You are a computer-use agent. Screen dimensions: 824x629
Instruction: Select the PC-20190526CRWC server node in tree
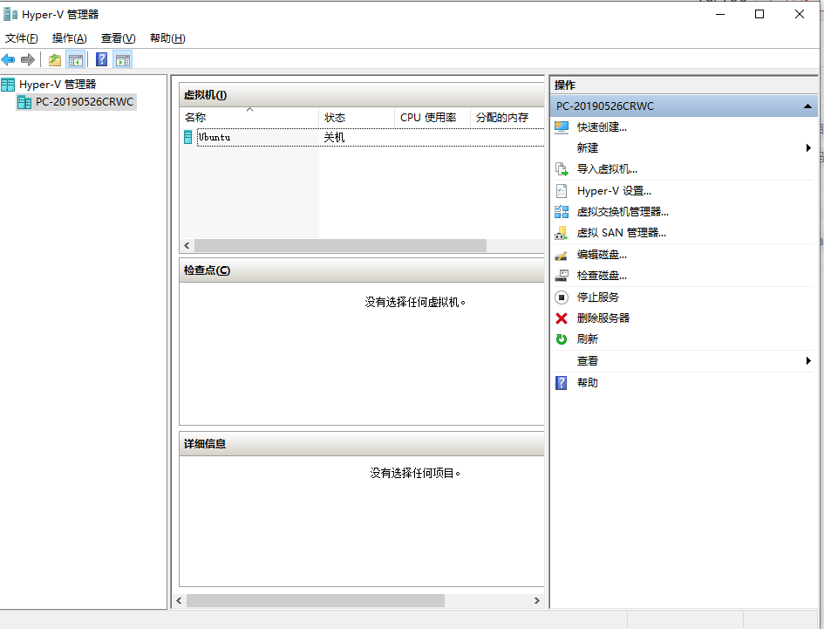coord(77,102)
